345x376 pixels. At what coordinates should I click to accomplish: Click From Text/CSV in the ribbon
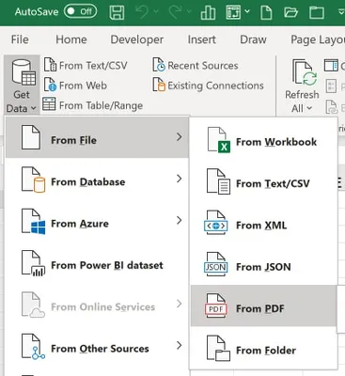(86, 65)
